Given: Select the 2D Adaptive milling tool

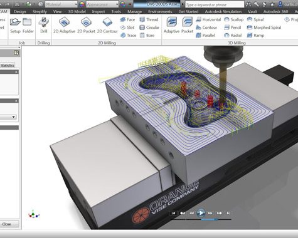Looking at the screenshot, I should pos(64,25).
